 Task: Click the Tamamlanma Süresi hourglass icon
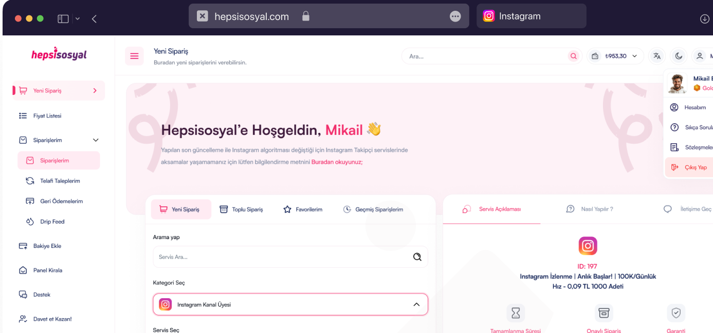[x=516, y=312]
